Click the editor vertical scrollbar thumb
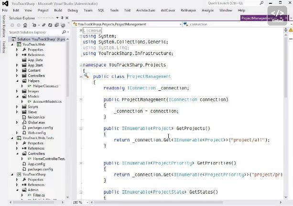Viewport: 293px width, 206px height. (x=286, y=67)
